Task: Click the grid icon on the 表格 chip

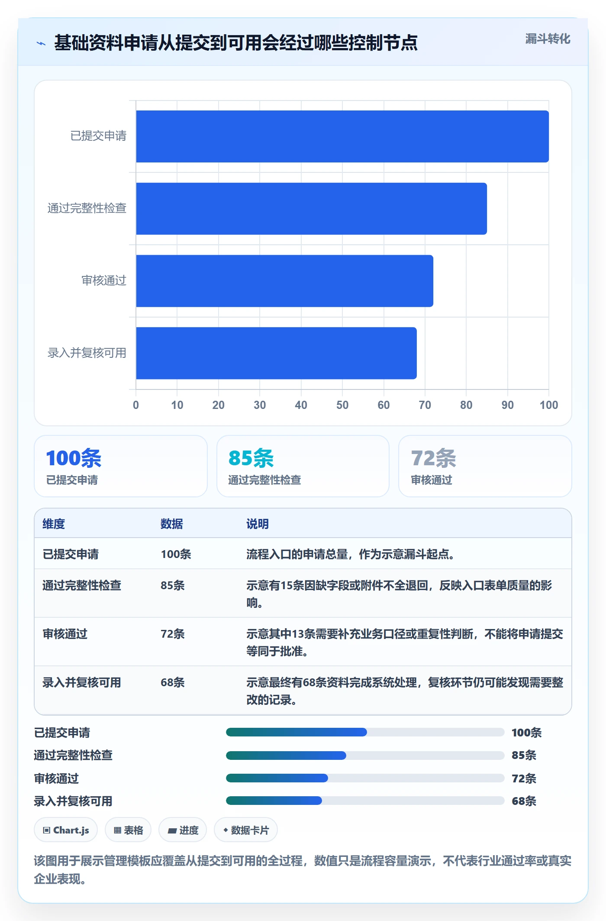Action: [x=118, y=830]
